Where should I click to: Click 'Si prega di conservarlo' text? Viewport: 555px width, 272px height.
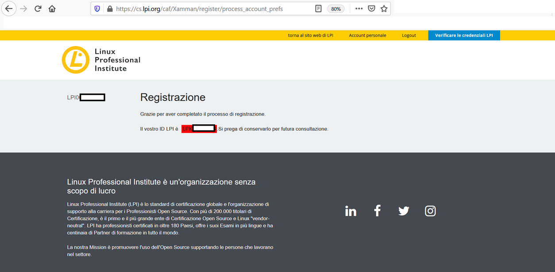point(274,129)
